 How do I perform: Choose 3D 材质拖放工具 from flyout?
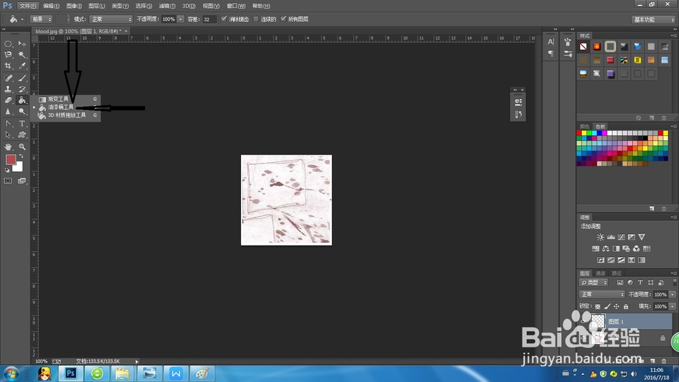coord(66,115)
